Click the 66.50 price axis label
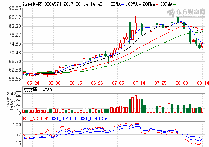Image resolution: width=209 pixels, height=147 pixels. tap(15, 61)
